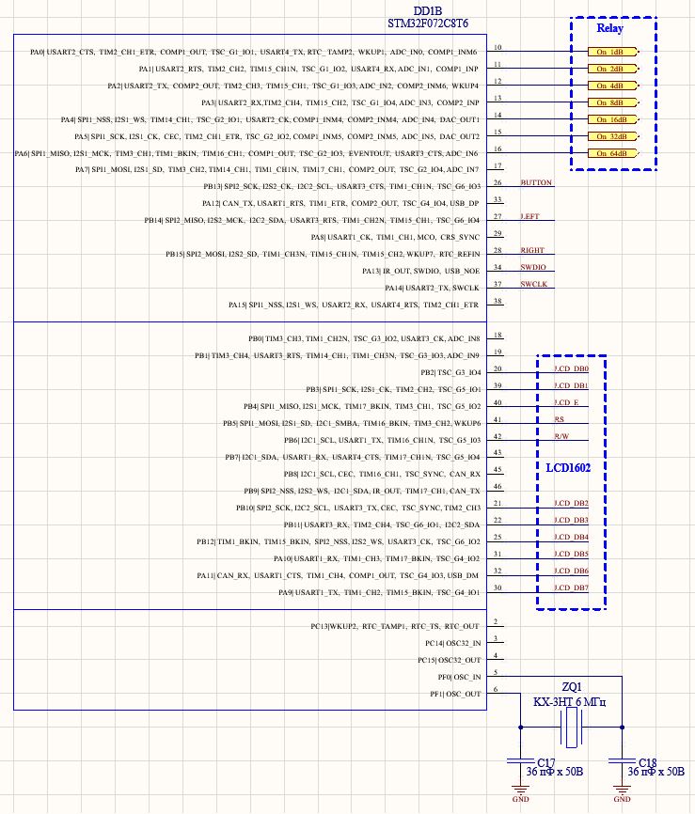The image size is (695, 814).
Task: Select the ZQ1 crystal resonator symbol
Action: (572, 728)
